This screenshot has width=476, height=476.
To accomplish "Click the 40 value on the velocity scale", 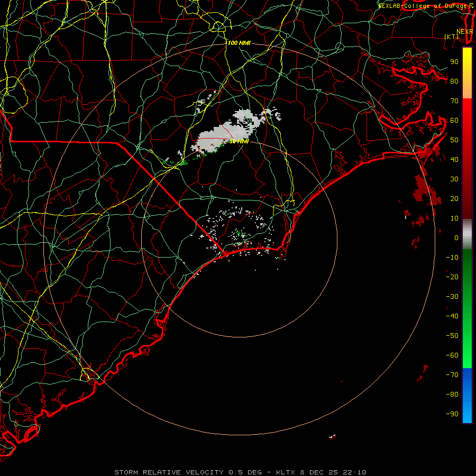I will coord(454,160).
